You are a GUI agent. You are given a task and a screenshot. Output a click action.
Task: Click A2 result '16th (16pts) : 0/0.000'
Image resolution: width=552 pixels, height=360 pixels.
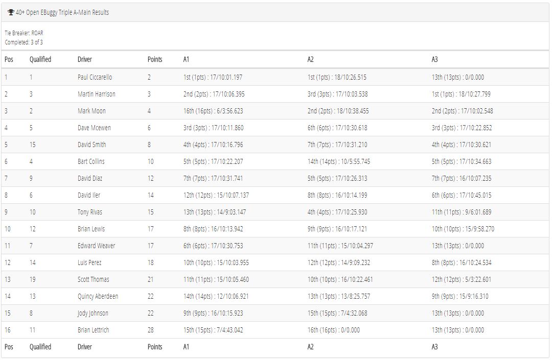coord(334,330)
